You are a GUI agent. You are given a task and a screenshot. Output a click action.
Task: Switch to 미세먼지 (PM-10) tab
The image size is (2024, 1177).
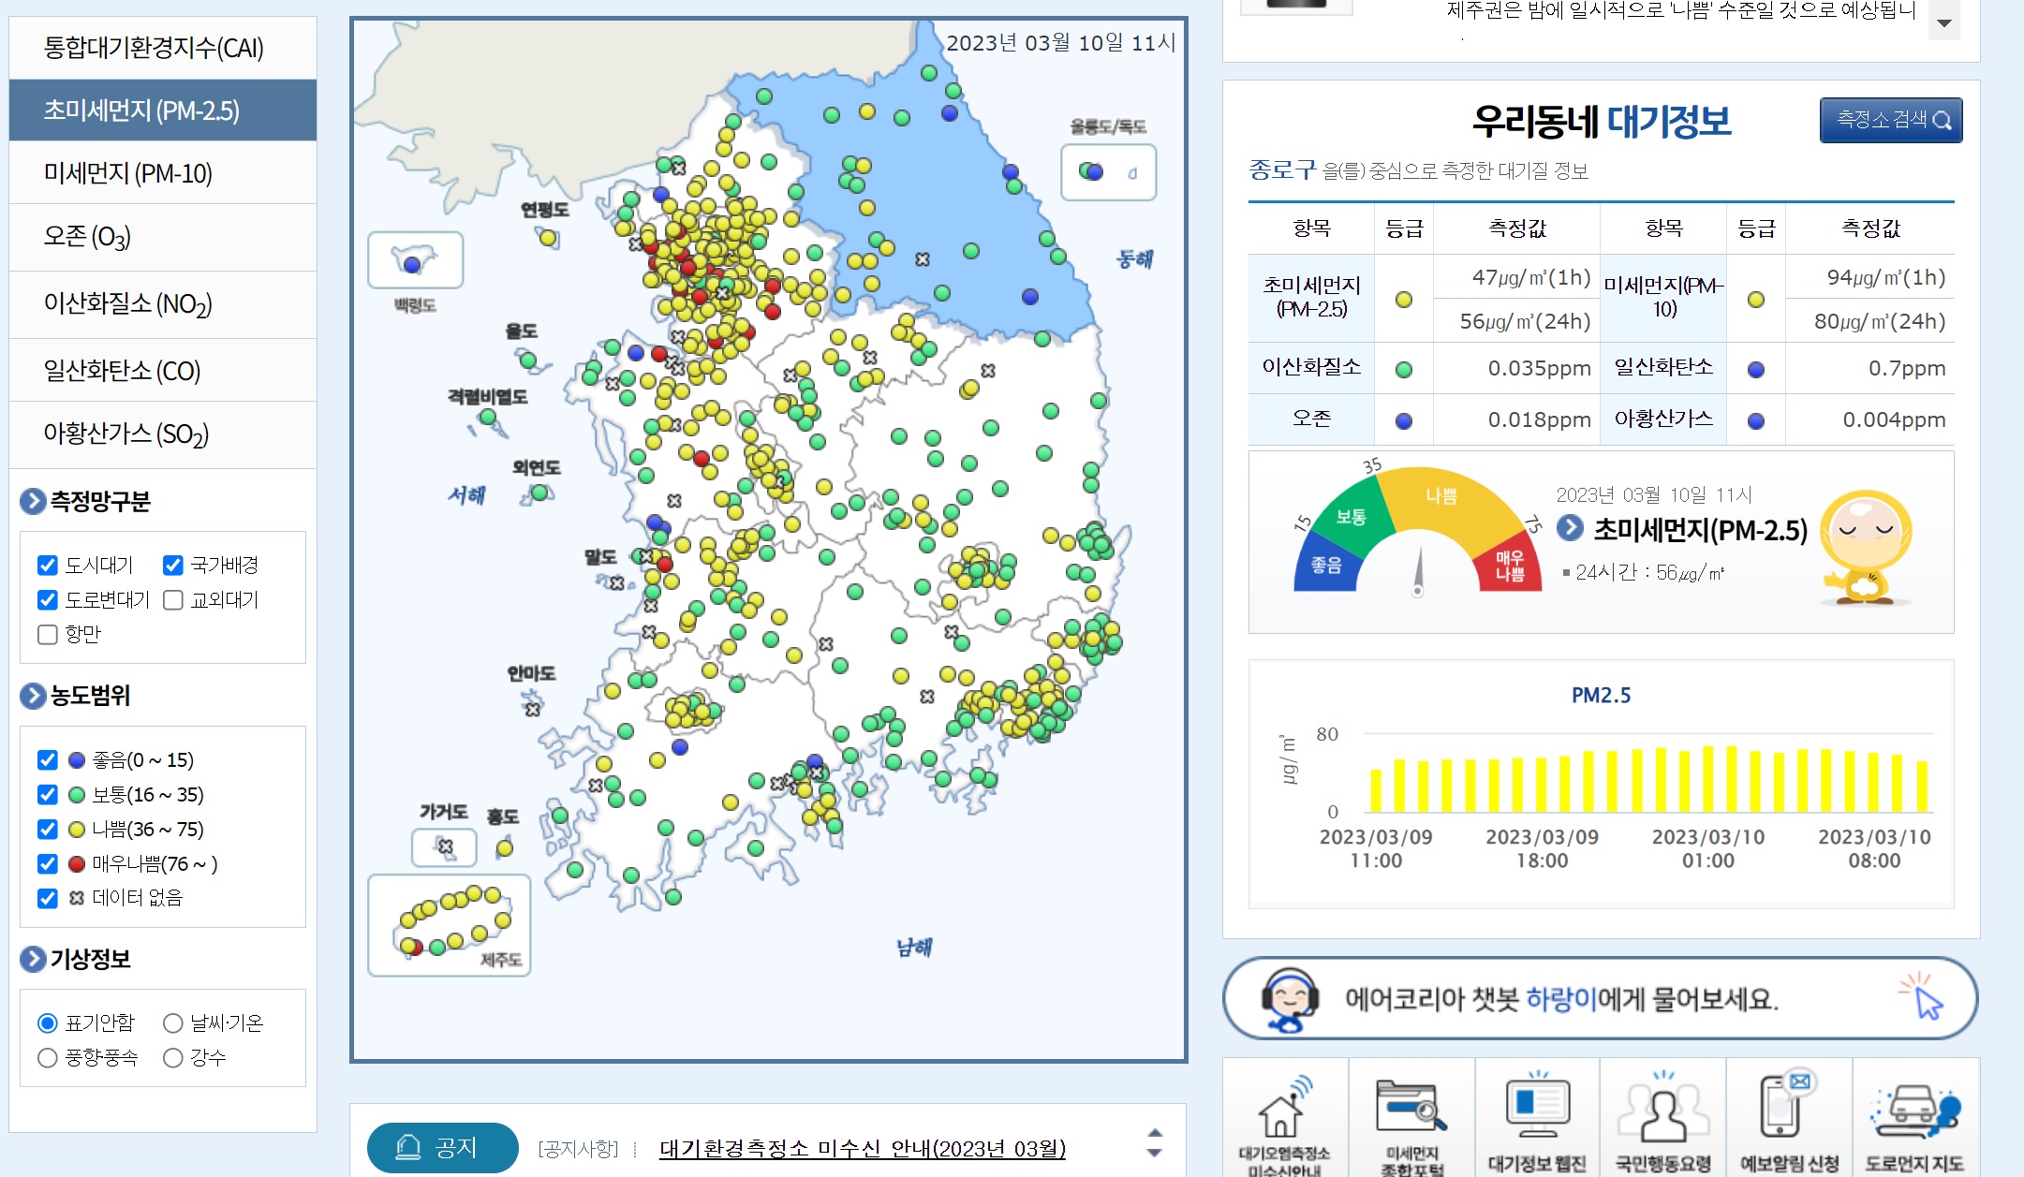128,172
